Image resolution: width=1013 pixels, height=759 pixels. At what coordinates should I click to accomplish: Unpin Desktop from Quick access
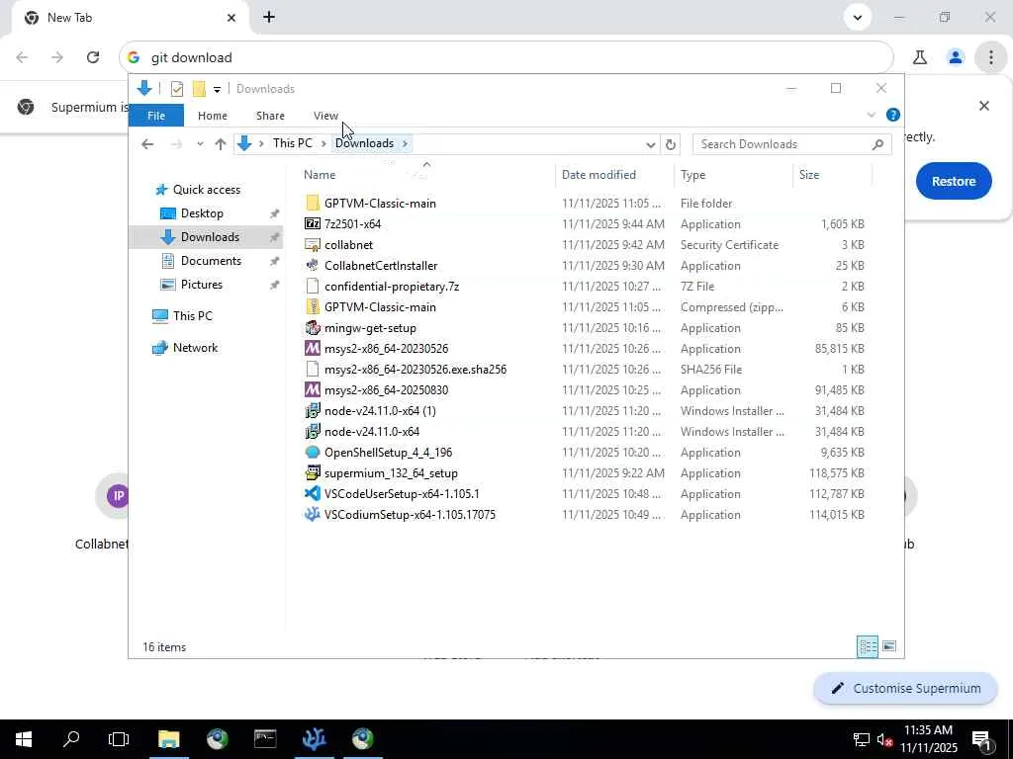pos(275,213)
